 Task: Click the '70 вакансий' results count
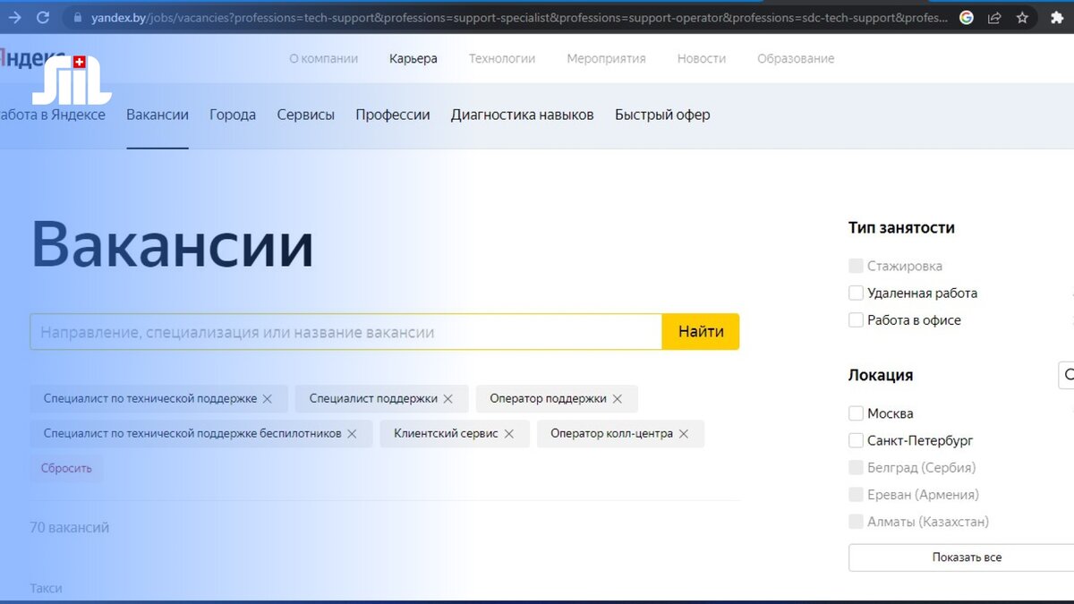click(70, 528)
